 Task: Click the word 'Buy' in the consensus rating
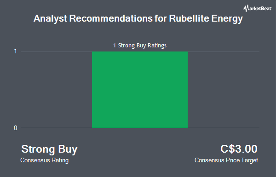[x=68, y=149]
